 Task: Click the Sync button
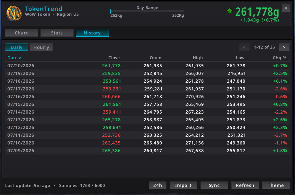pyautogui.click(x=214, y=185)
